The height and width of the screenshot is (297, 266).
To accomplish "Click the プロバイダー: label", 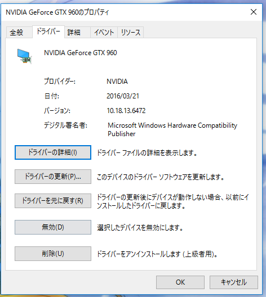I will click(x=60, y=82).
